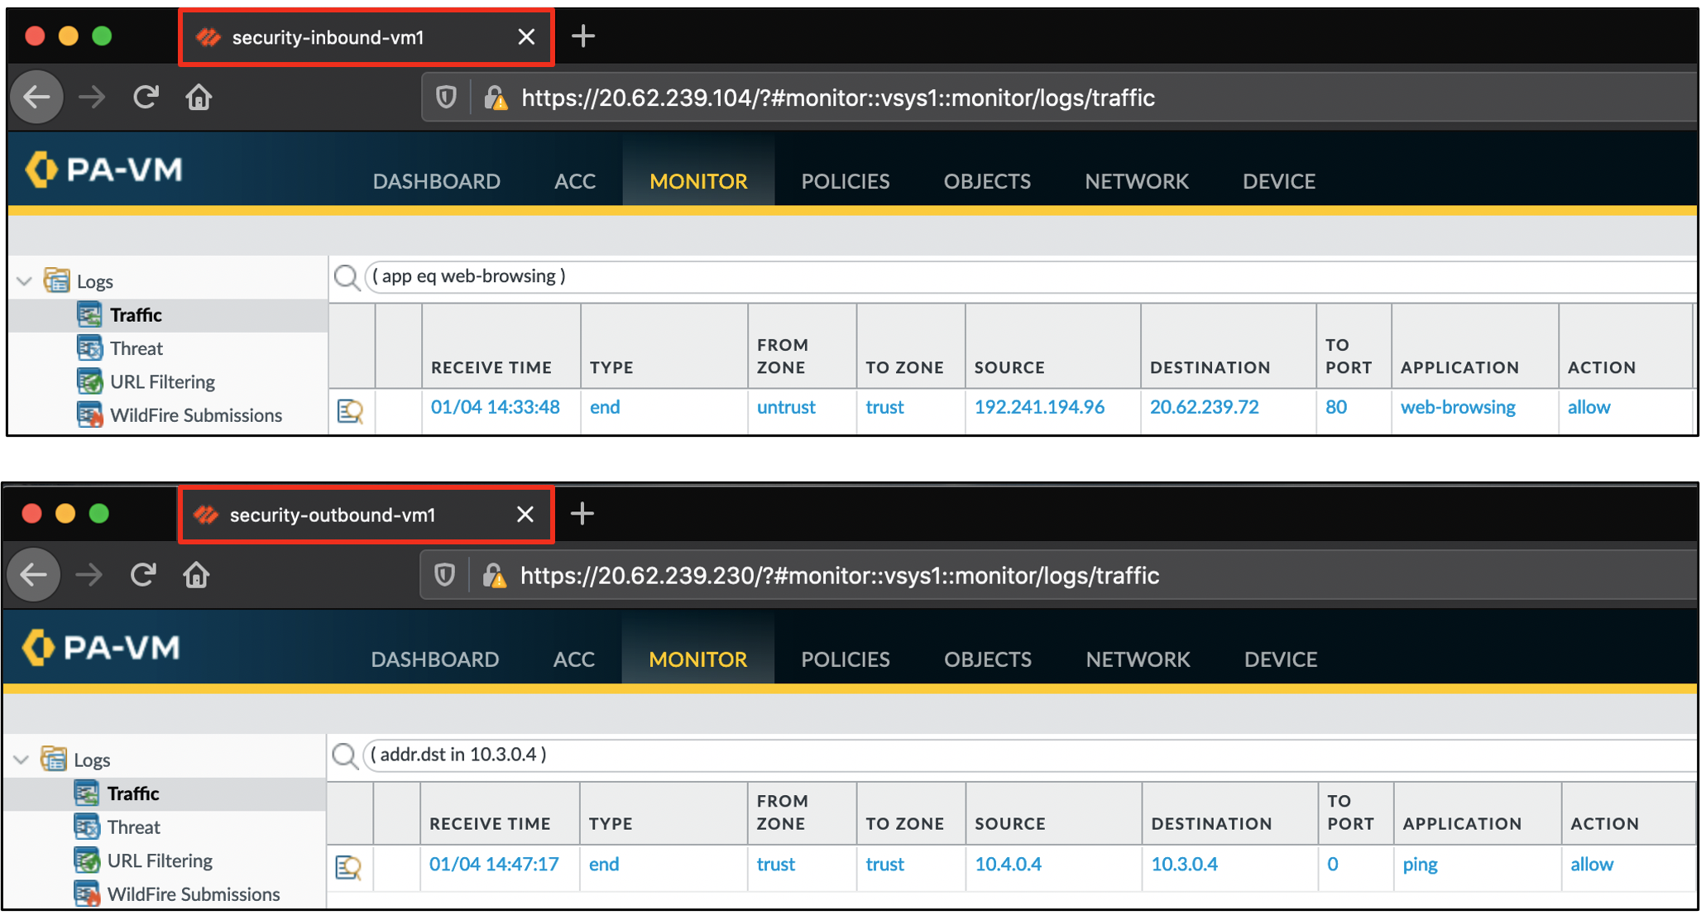Screen dimensions: 1706x920
Task: Open new tab beside security-inbound-vm1 tab
Action: pyautogui.click(x=583, y=36)
